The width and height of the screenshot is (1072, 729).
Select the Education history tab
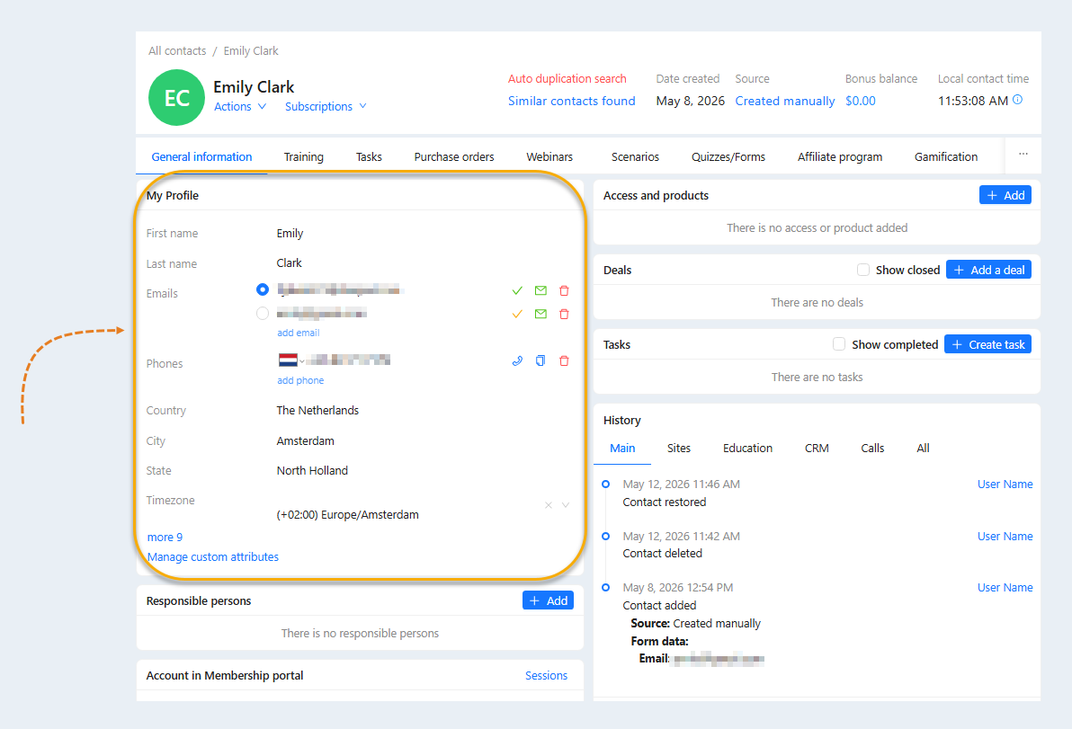coord(747,449)
